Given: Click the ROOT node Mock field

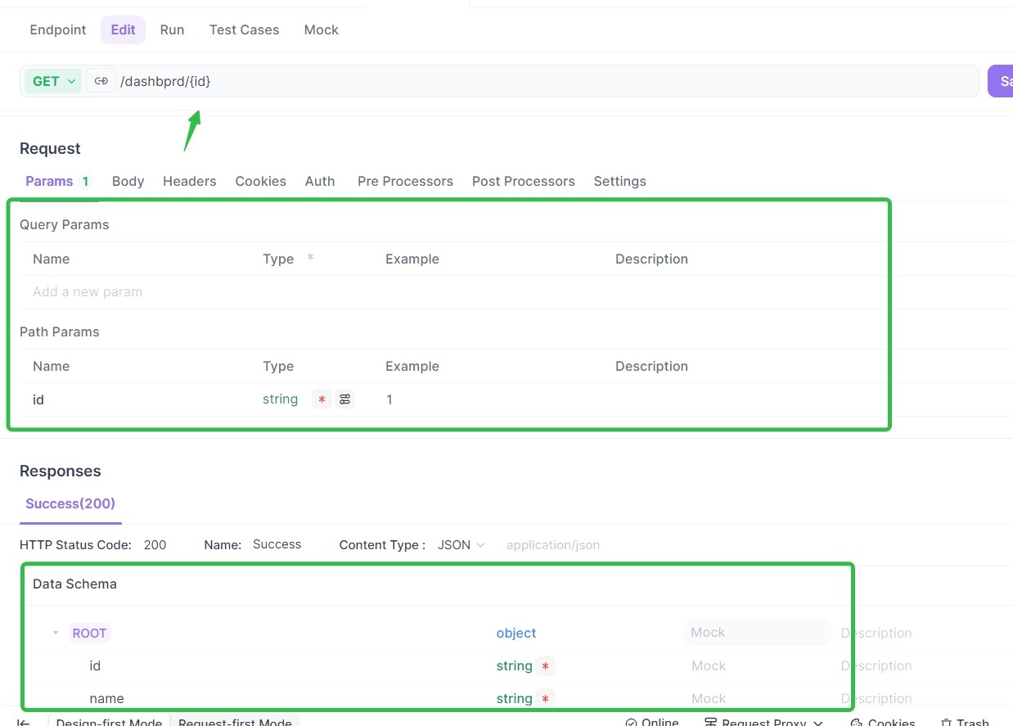Looking at the screenshot, I should [x=758, y=633].
